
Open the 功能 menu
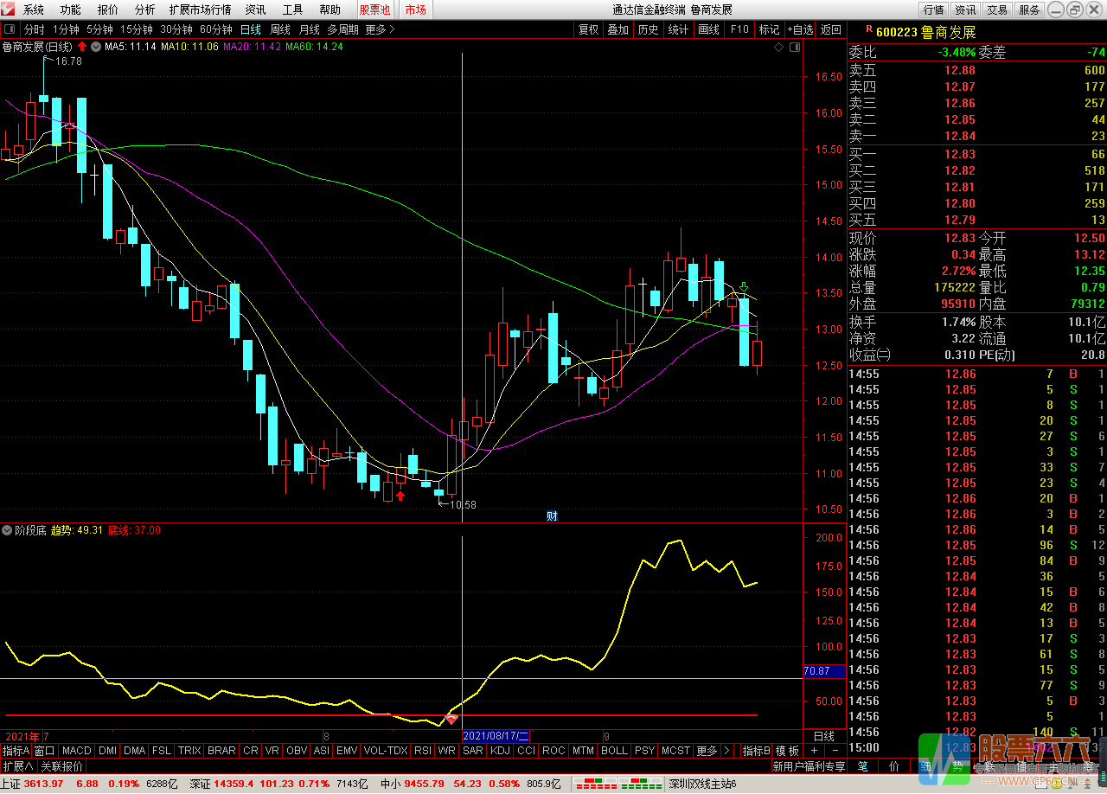71,10
